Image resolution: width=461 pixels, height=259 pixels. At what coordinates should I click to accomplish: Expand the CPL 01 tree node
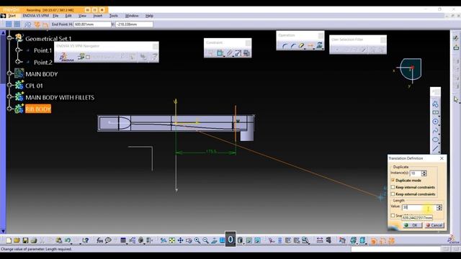[9, 85]
